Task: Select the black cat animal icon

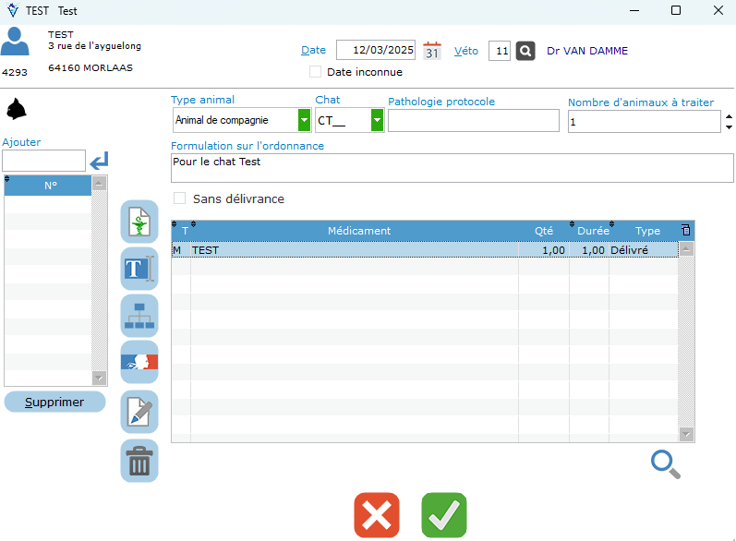Action: [x=16, y=109]
